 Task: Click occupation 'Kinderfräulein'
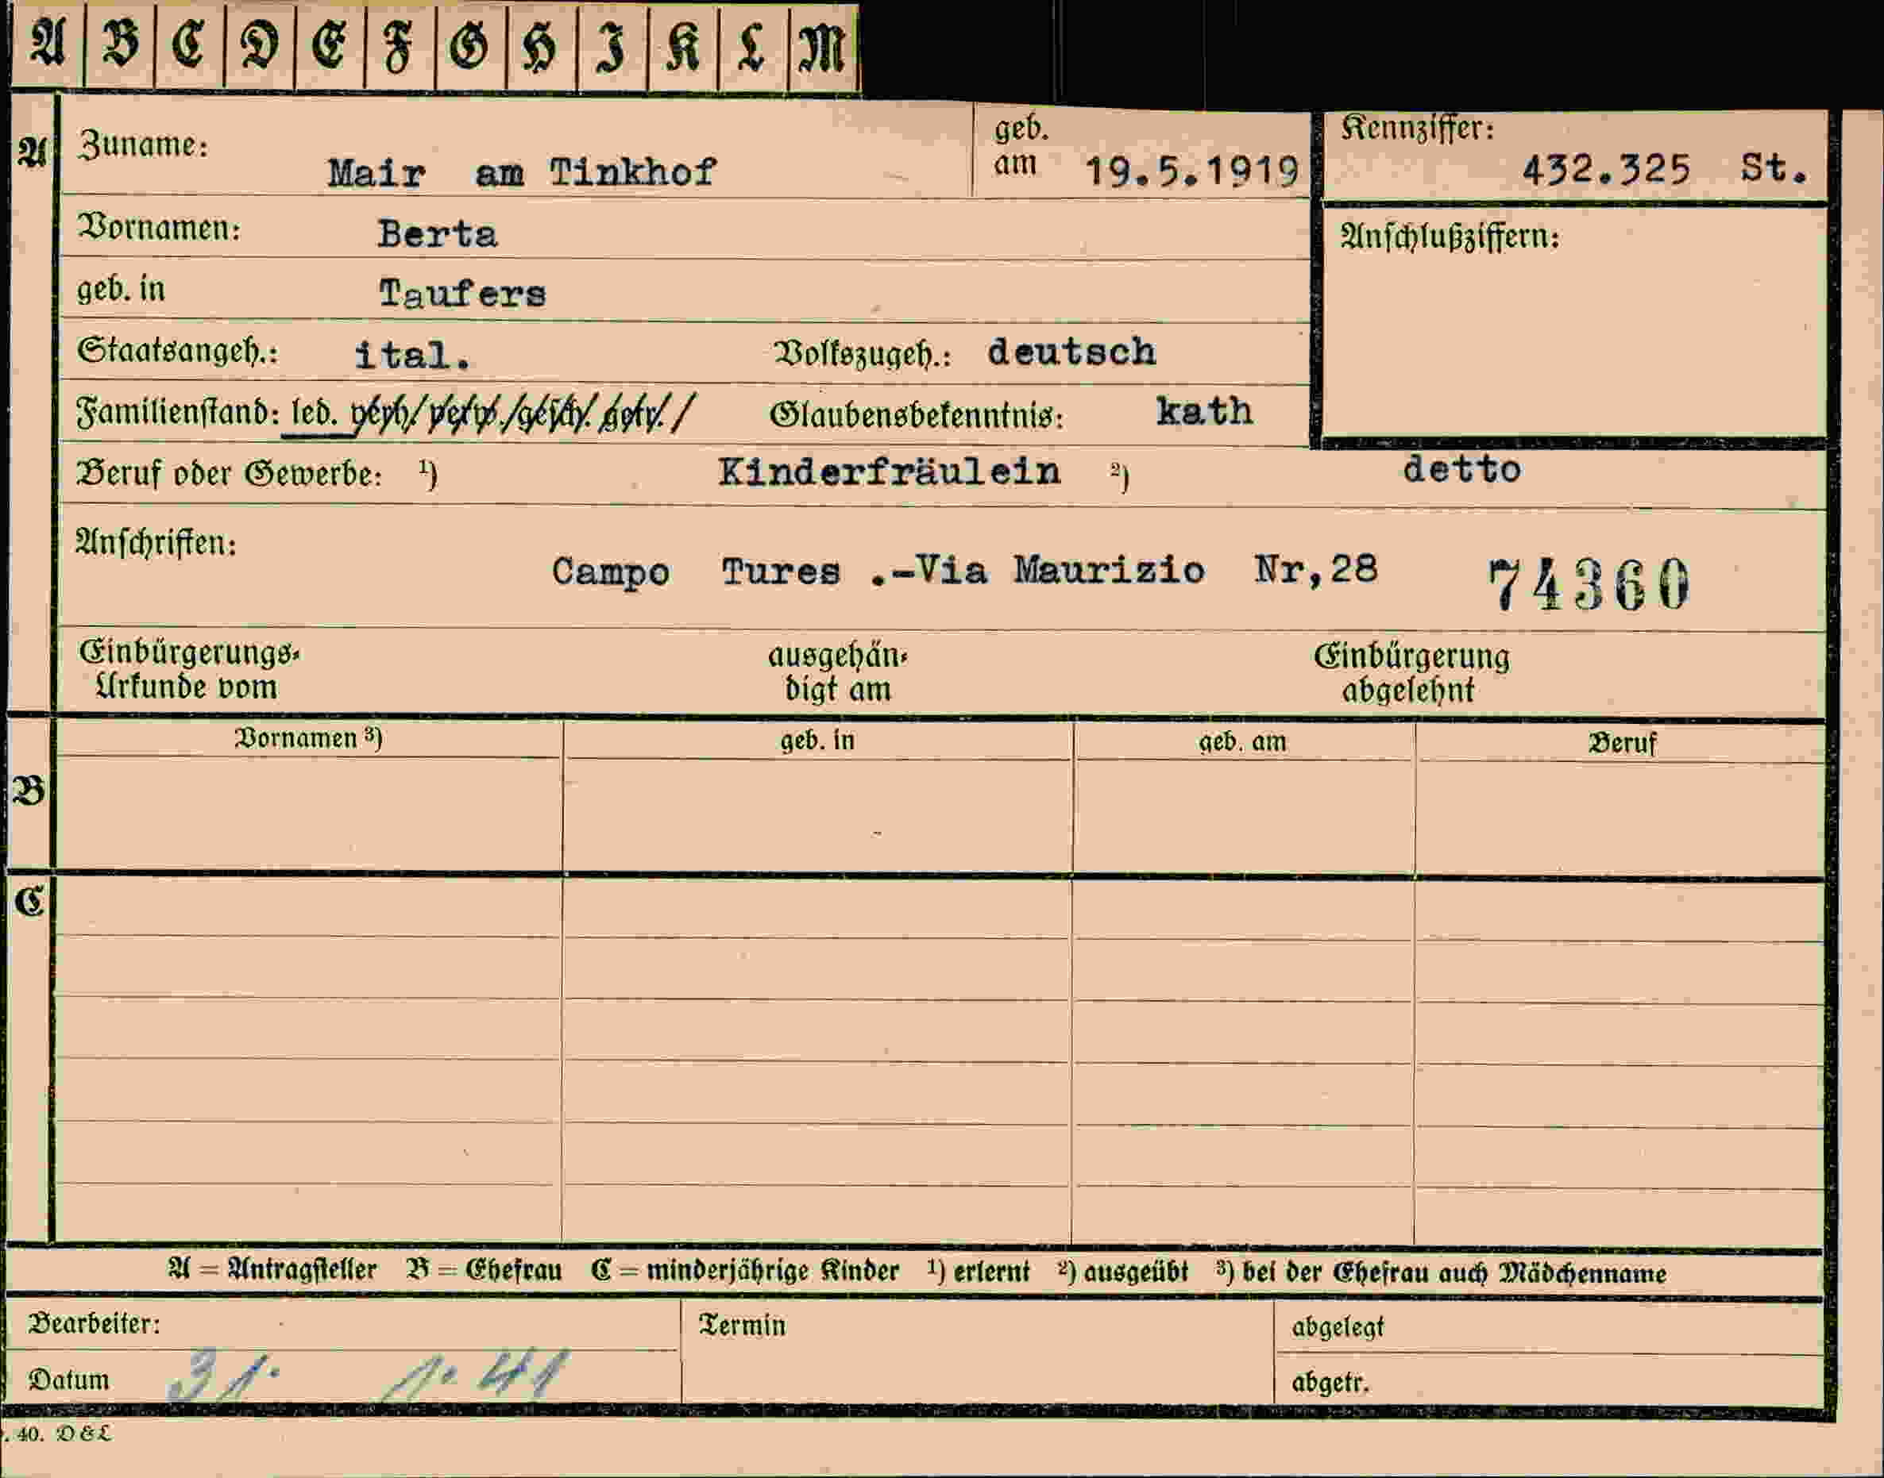(890, 471)
